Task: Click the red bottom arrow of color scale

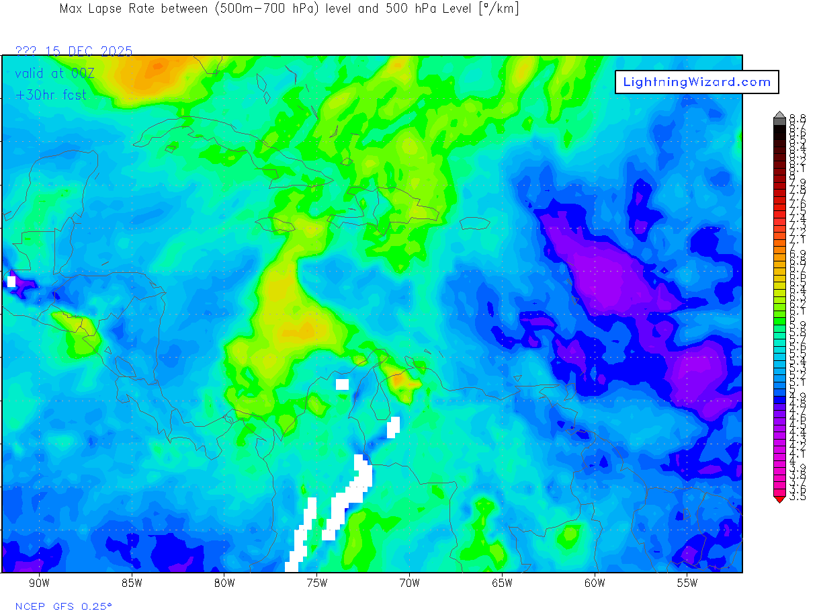Action: [779, 499]
